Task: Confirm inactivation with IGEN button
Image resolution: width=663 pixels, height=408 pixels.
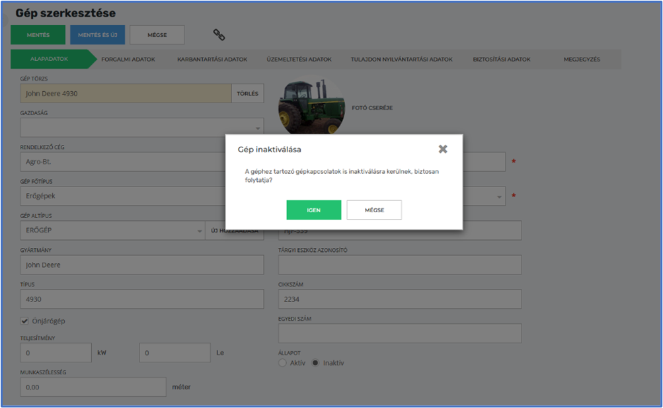Action: (313, 210)
